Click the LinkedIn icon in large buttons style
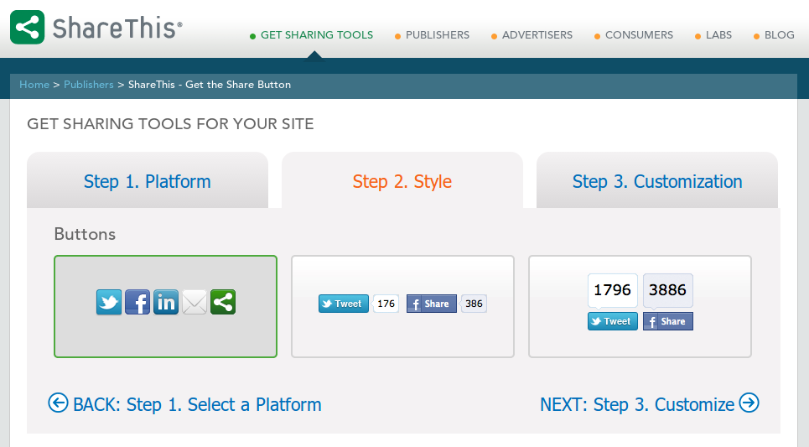This screenshot has width=809, height=447. [166, 302]
